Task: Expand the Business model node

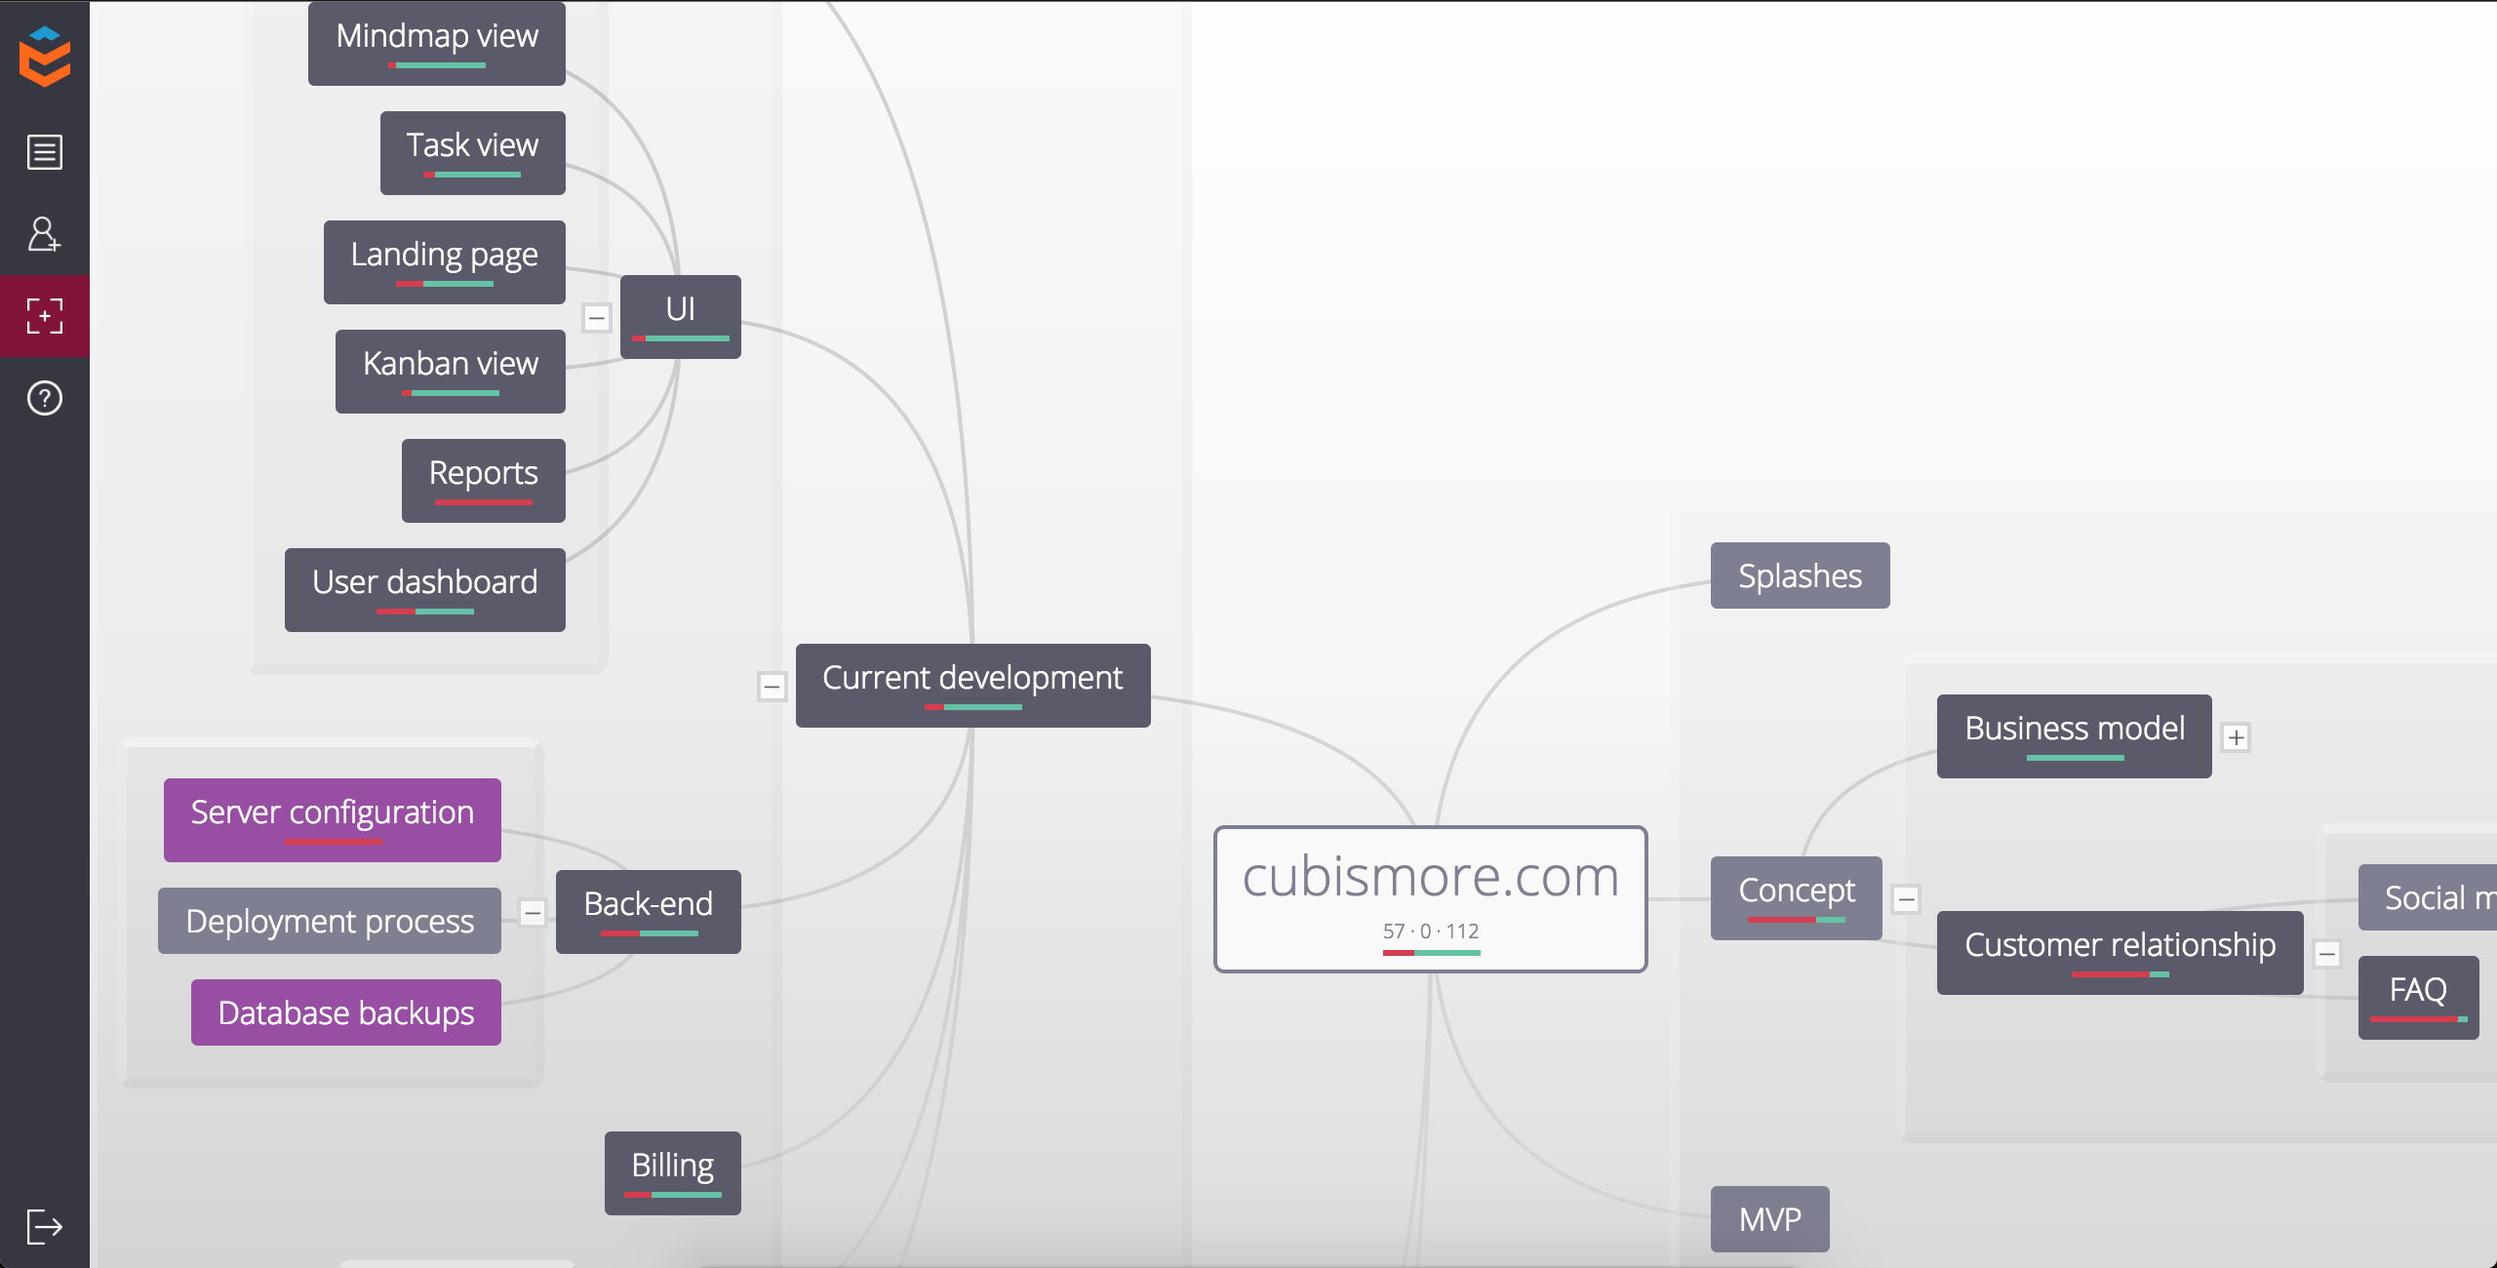Action: coord(2237,737)
